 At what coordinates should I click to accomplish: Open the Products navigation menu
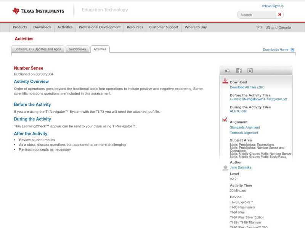click(20, 27)
